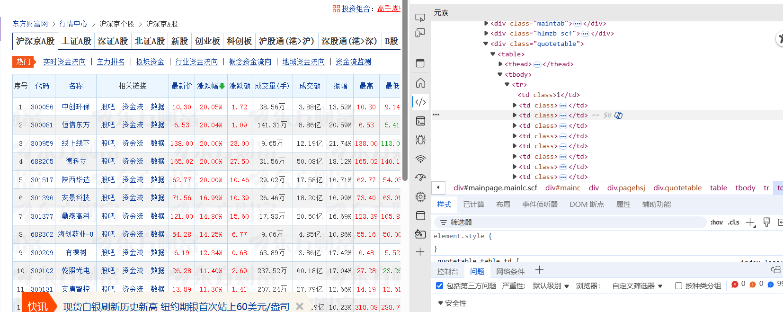The width and height of the screenshot is (783, 312).
Task: Open the 默认级别 severity dropdown
Action: 551,286
